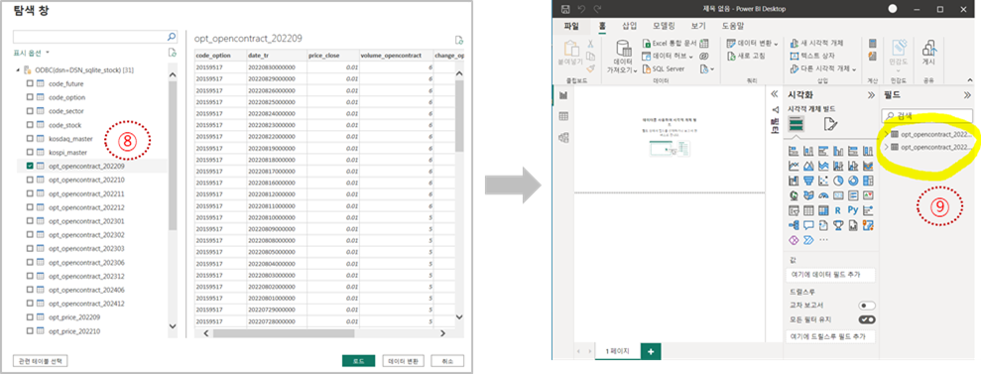Expand the first opt_opencontract table in 필드
Screen dimensions: 981x374
coord(887,134)
